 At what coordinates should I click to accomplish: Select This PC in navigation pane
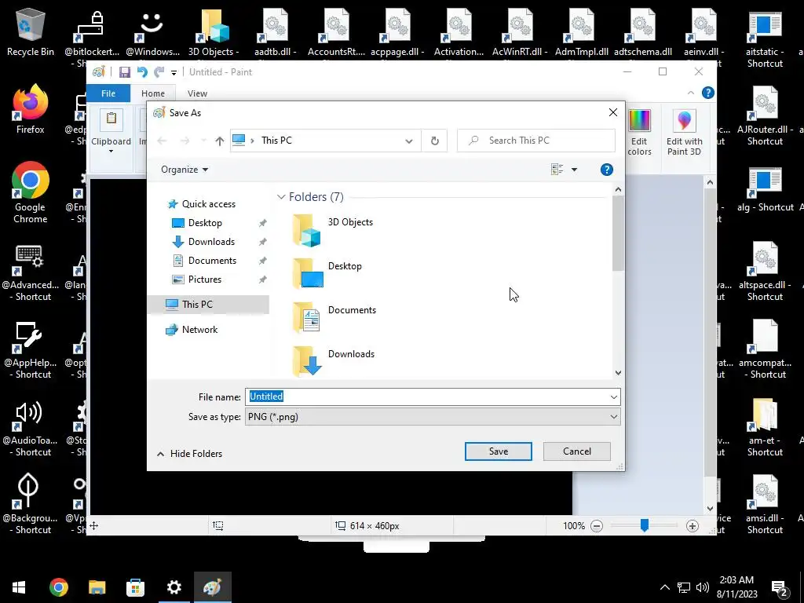(208, 305)
